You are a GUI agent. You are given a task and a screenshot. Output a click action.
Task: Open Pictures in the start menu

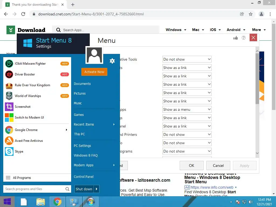coord(80,94)
